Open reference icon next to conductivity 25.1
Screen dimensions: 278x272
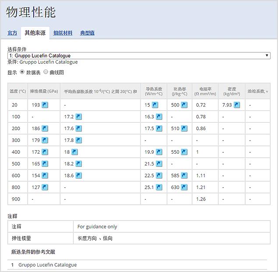coord(159,187)
